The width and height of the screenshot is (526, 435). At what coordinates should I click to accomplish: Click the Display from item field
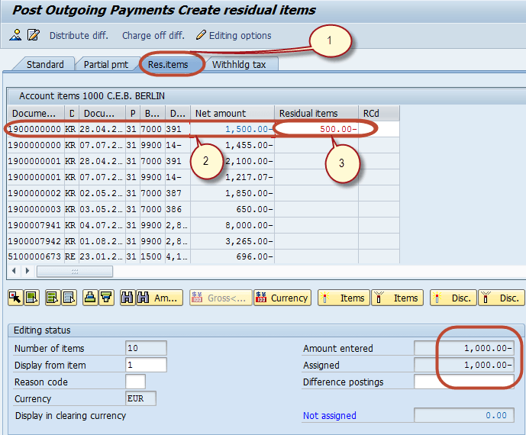pos(146,365)
